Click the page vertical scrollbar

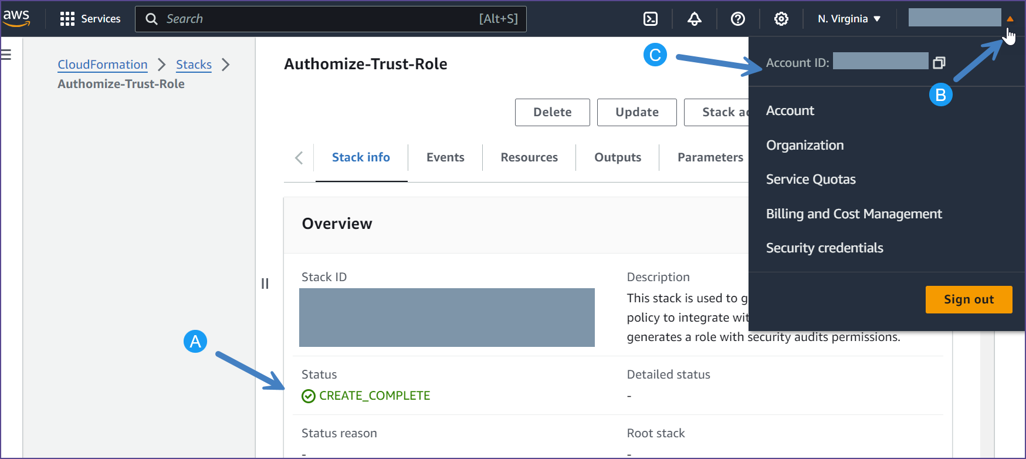click(x=987, y=394)
